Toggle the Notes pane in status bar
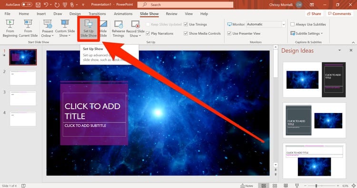 pyautogui.click(x=247, y=186)
